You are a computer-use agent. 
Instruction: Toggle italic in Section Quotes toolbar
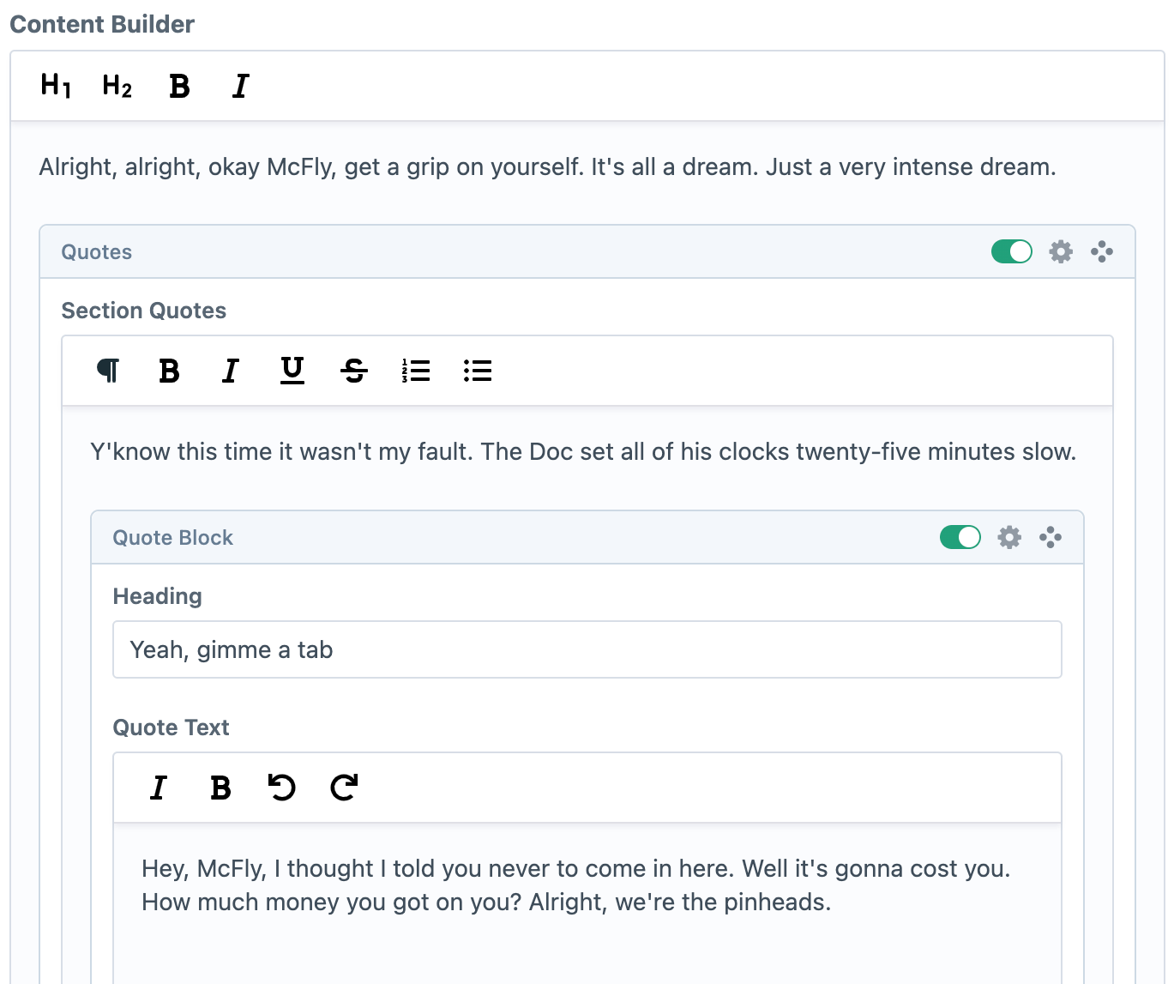pos(231,371)
